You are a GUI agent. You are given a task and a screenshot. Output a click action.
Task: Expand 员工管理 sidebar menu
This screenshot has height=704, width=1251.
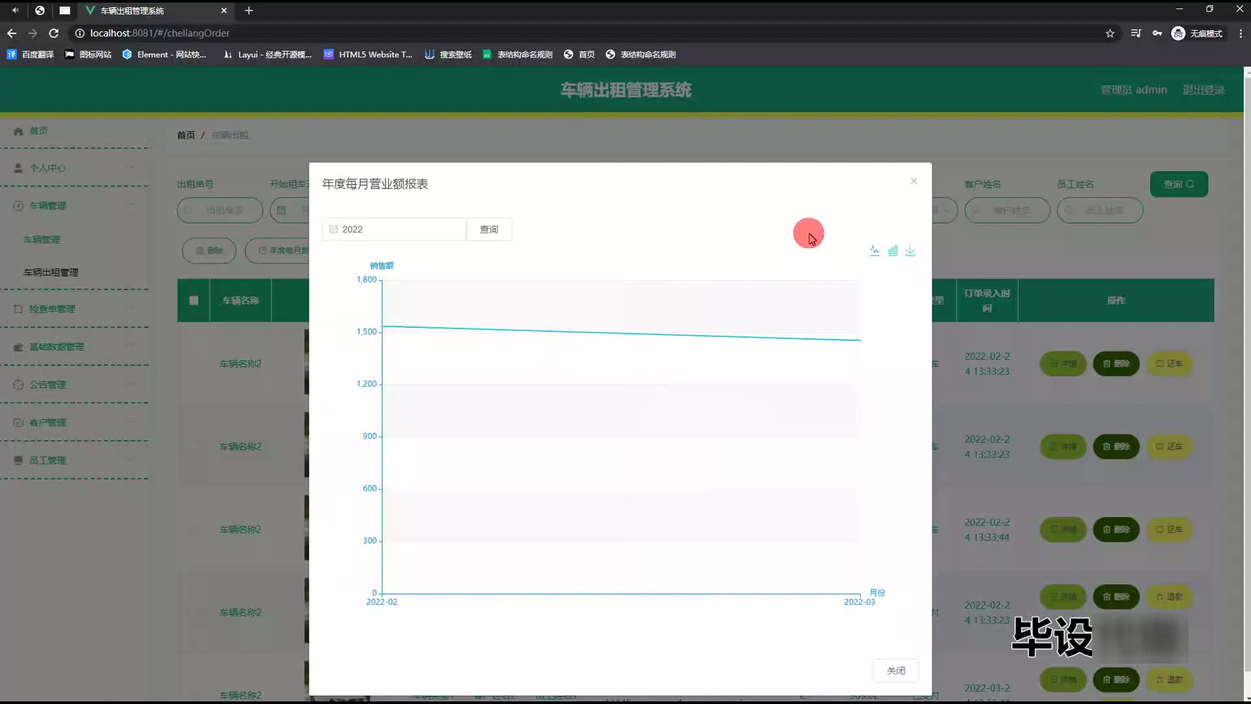click(x=74, y=460)
